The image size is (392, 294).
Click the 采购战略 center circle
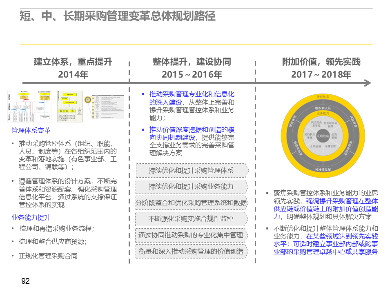323,136
